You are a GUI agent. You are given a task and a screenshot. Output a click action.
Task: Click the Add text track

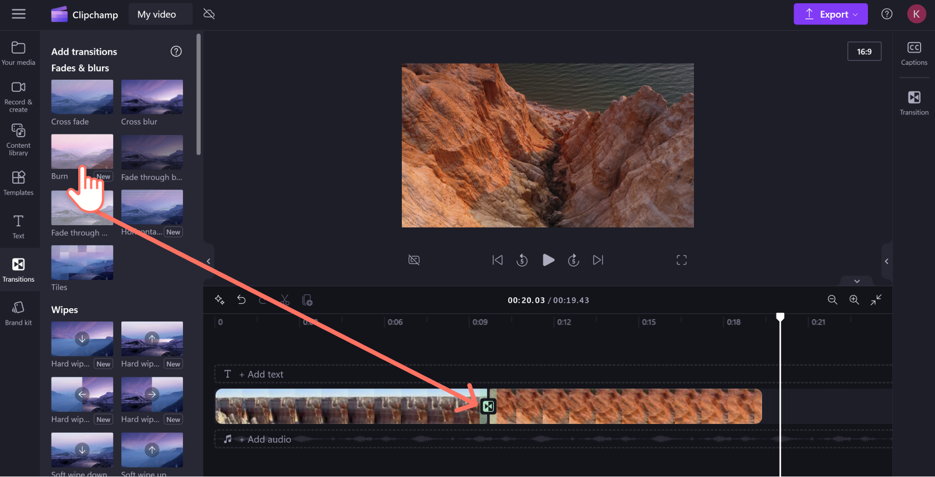tap(553, 374)
